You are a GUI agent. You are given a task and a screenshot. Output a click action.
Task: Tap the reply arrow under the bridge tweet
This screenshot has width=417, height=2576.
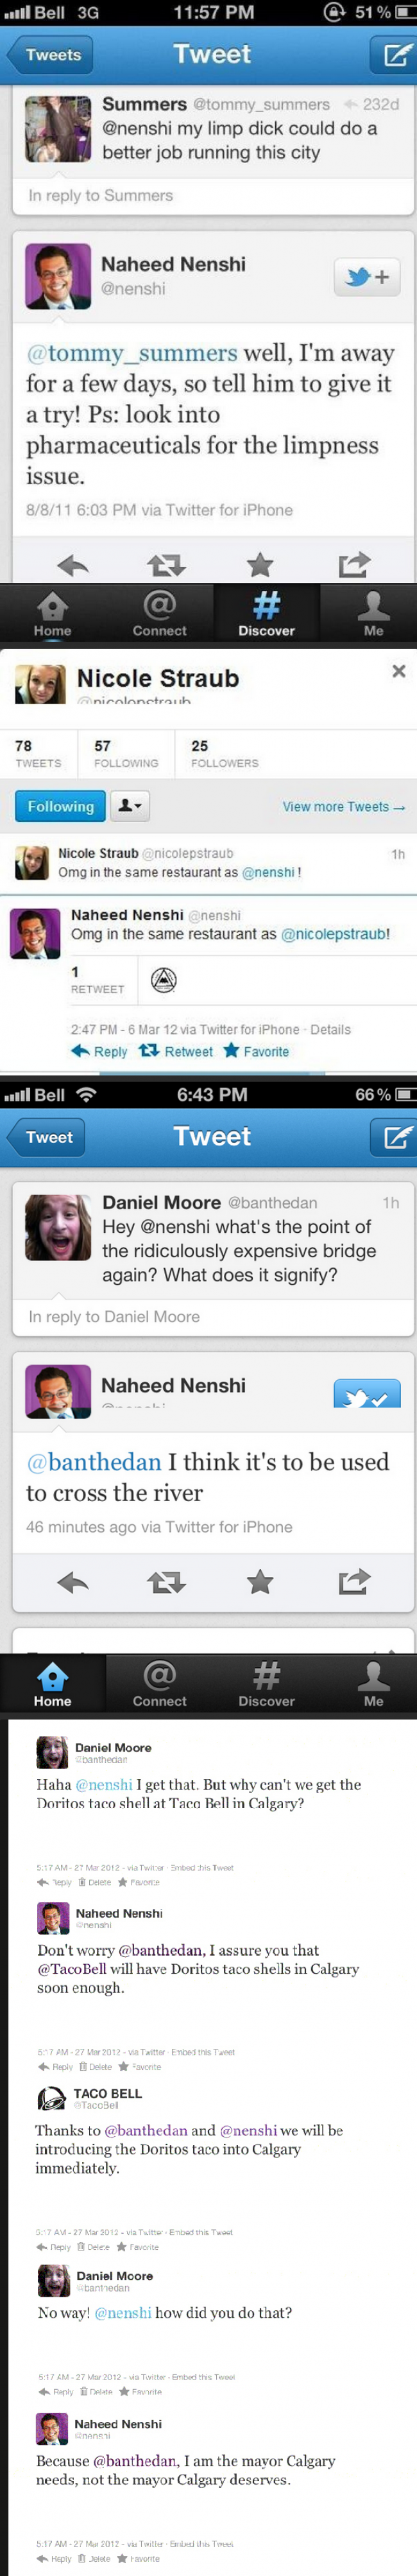pos(73,1581)
